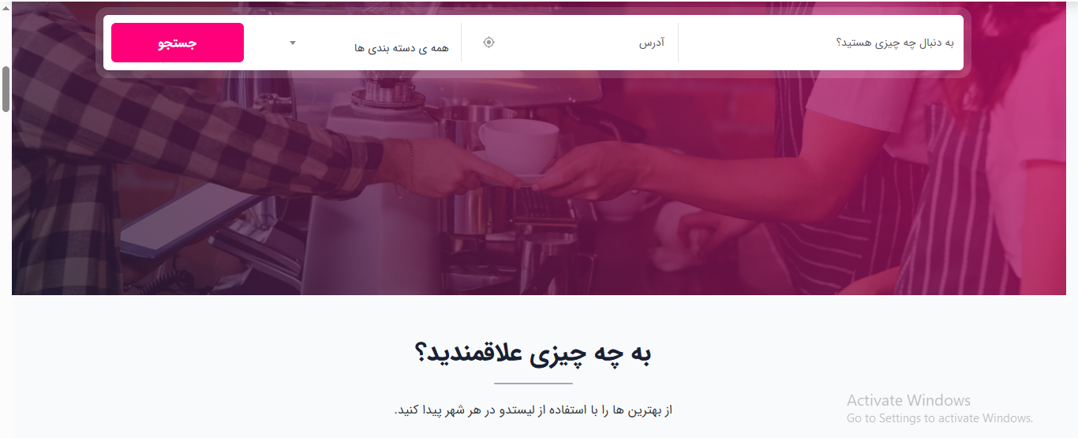This screenshot has width=1078, height=438.
Task: Click the Activate Windows watermark text
Action: (x=908, y=400)
